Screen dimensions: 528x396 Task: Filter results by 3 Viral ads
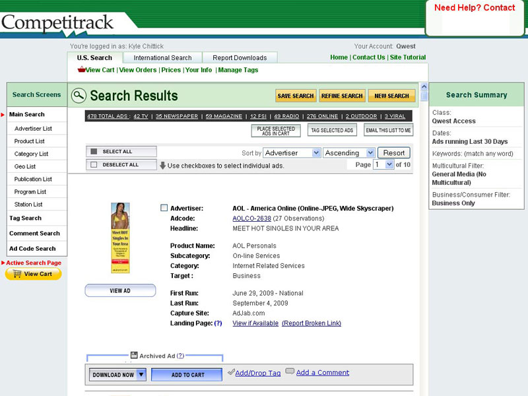pyautogui.click(x=395, y=116)
